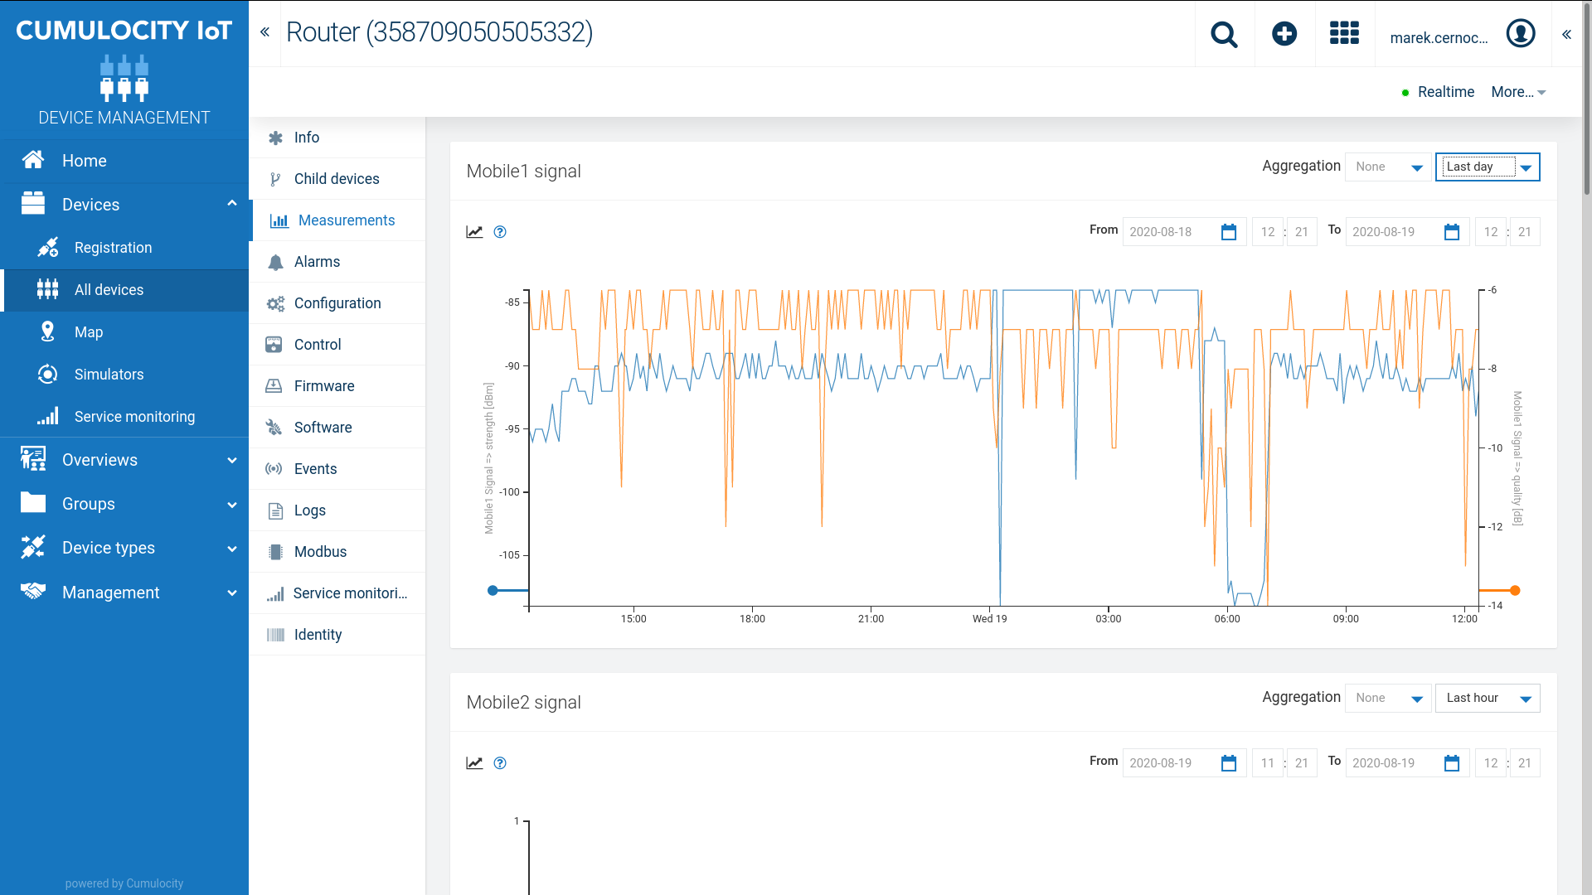The height and width of the screenshot is (895, 1592).
Task: Open the Software tab
Action: coord(337,428)
